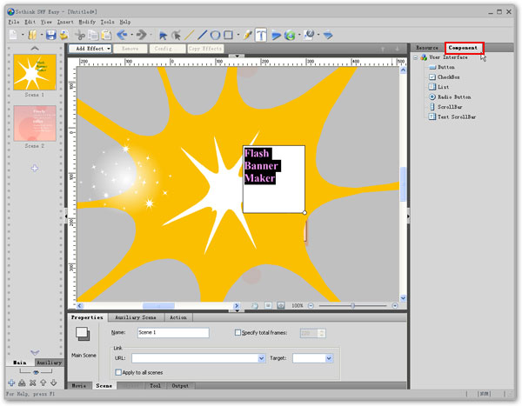Switch to the Output bottom tab

[x=180, y=386]
